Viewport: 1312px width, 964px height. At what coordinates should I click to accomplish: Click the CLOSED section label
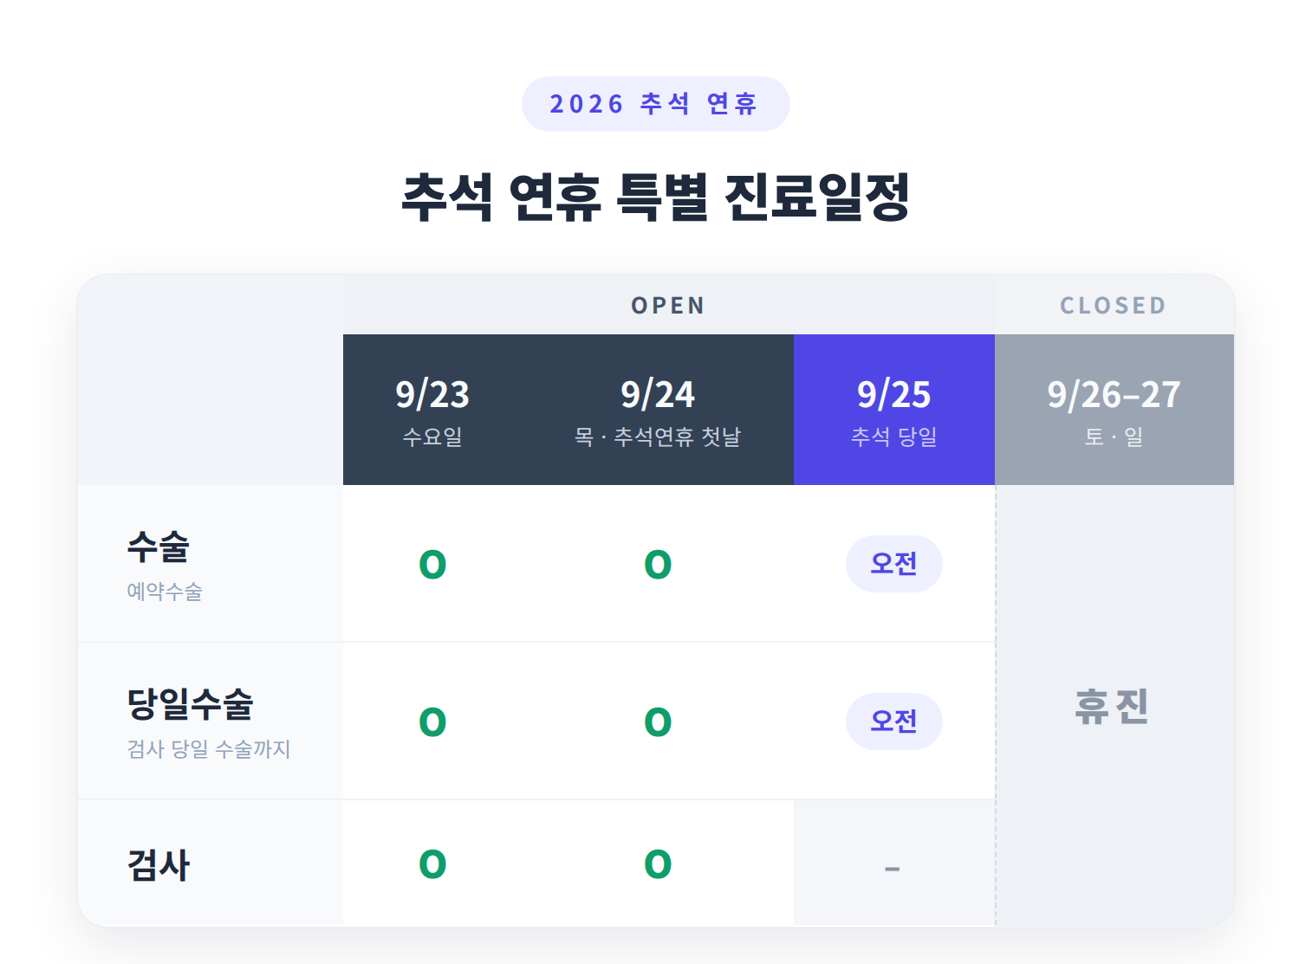pyautogui.click(x=1114, y=306)
